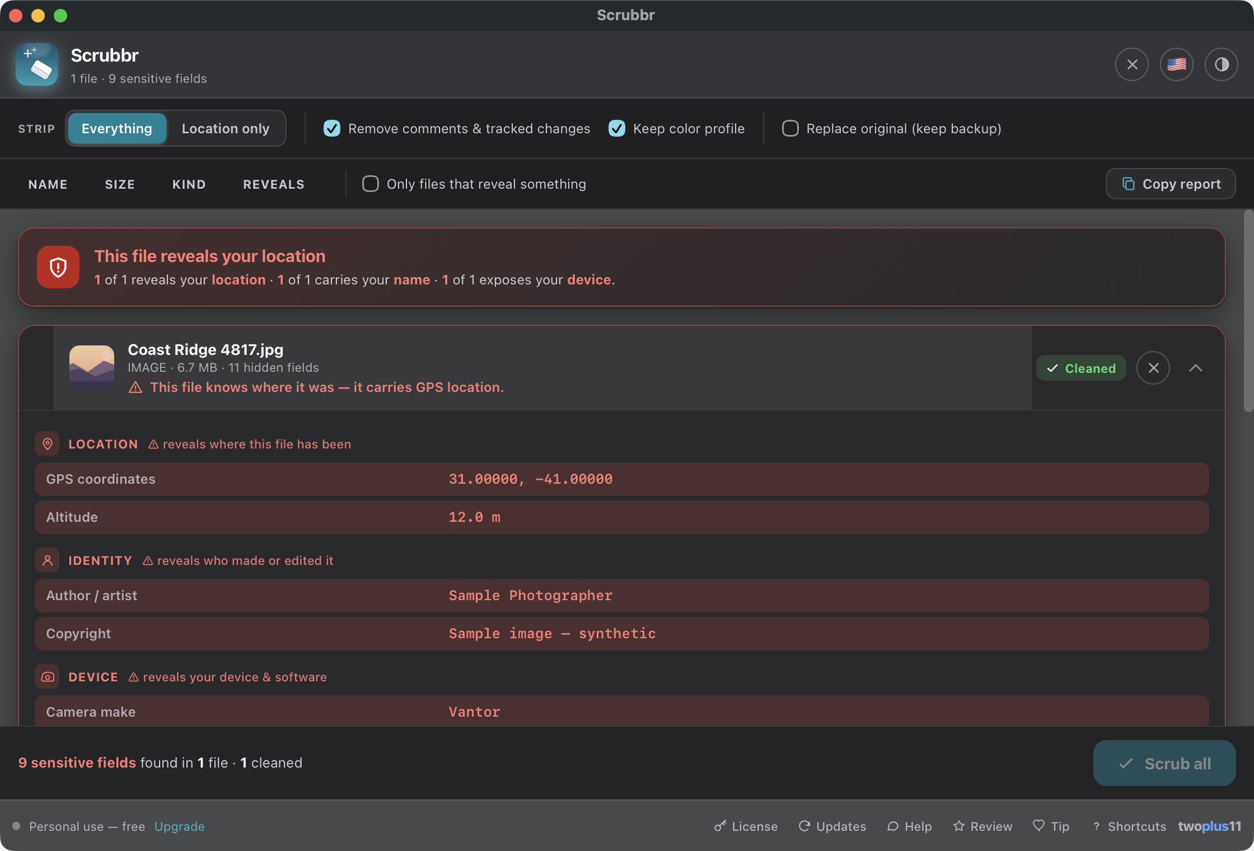Click the Scrubbr eraser app logo
Screen dimensions: 1254x851
tap(37, 64)
